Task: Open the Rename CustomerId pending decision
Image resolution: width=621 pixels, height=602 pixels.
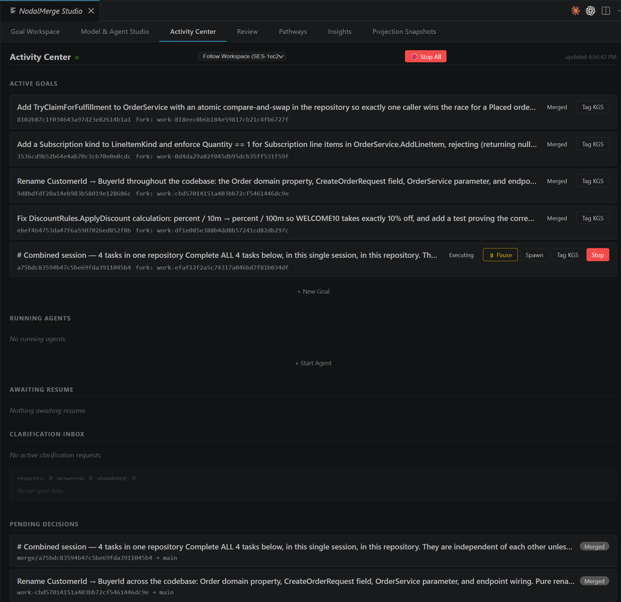Action: click(296, 581)
